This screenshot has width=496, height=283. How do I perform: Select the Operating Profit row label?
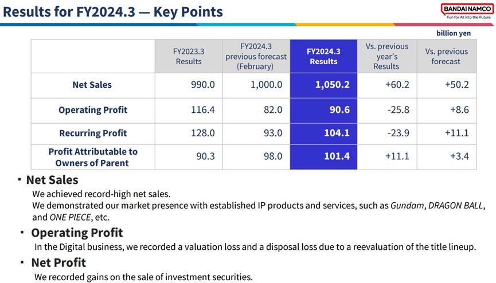pyautogui.click(x=93, y=110)
